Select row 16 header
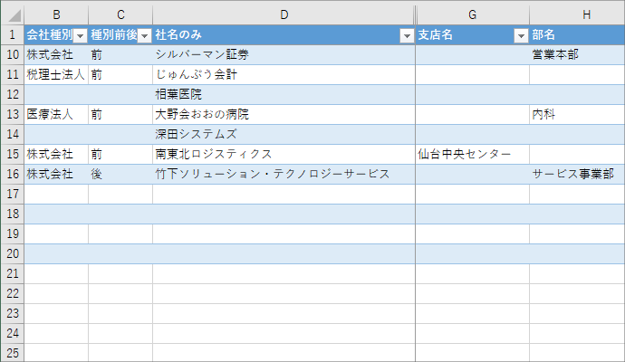 pos(13,175)
